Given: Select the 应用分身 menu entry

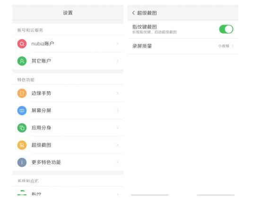Looking at the screenshot, I should click(x=68, y=128).
